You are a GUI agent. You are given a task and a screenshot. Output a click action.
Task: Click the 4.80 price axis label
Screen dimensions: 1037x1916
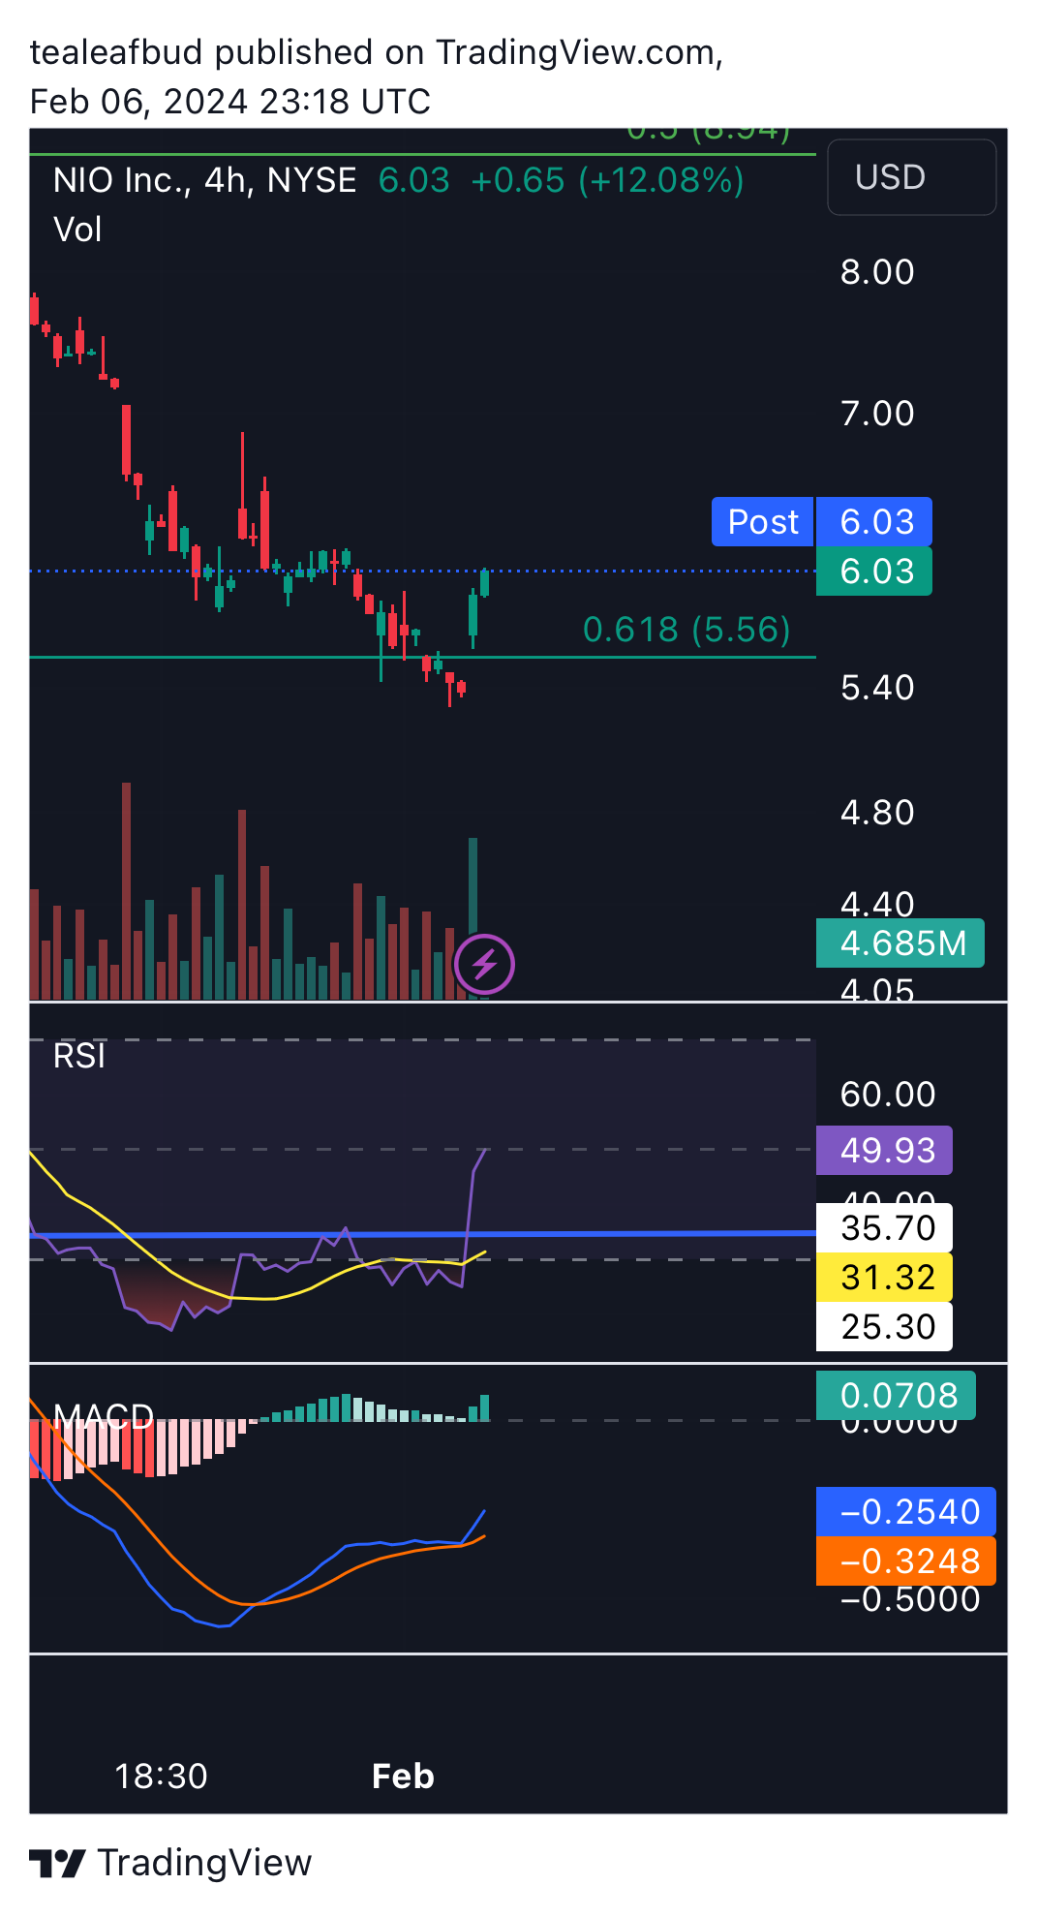[877, 813]
